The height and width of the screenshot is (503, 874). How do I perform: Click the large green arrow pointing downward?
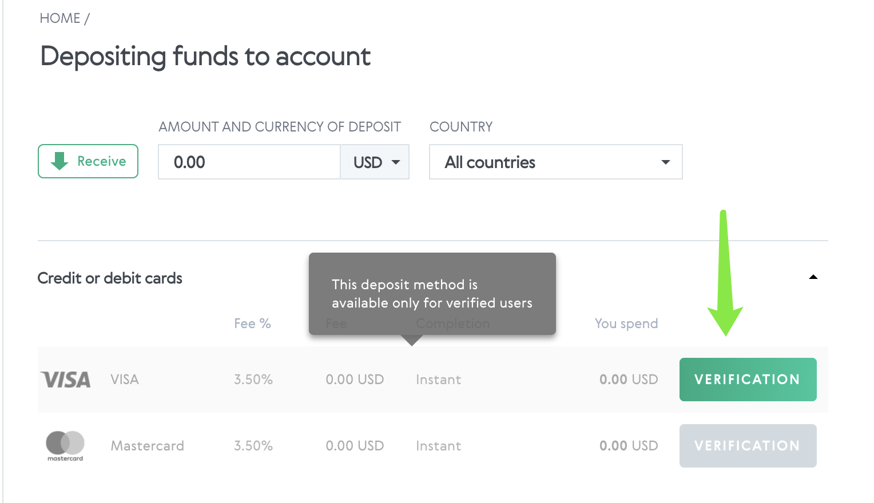coord(725,273)
